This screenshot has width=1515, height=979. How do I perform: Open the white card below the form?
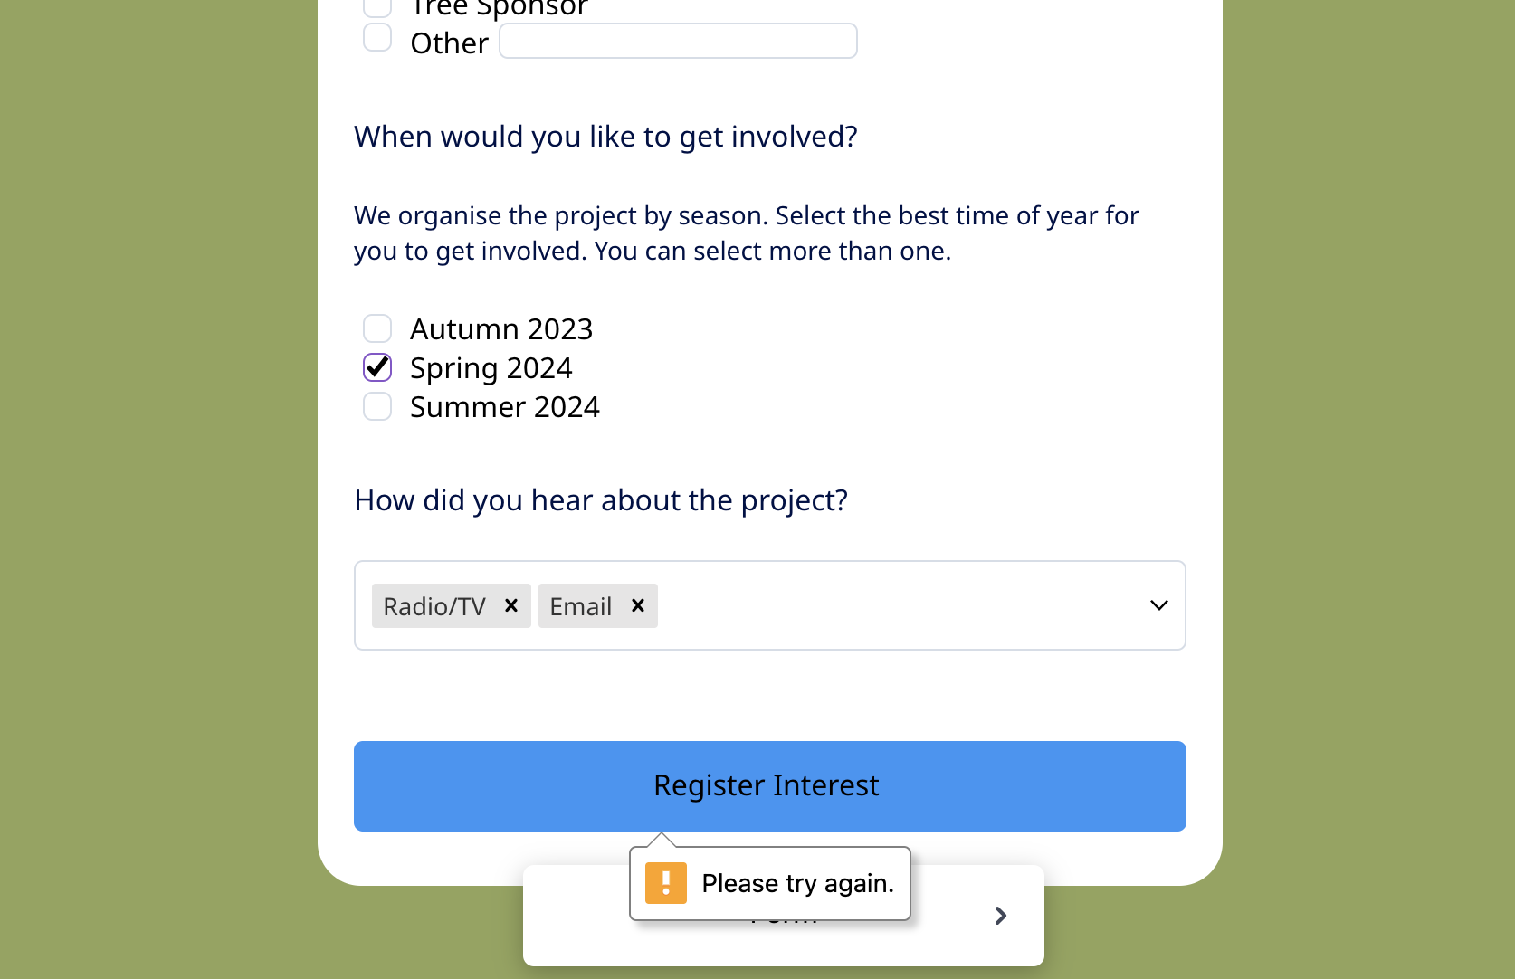pyautogui.click(x=784, y=916)
